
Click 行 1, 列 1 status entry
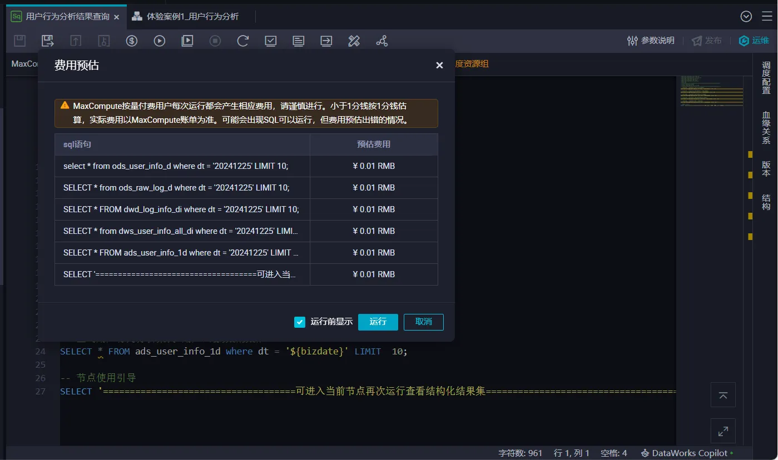coord(572,453)
